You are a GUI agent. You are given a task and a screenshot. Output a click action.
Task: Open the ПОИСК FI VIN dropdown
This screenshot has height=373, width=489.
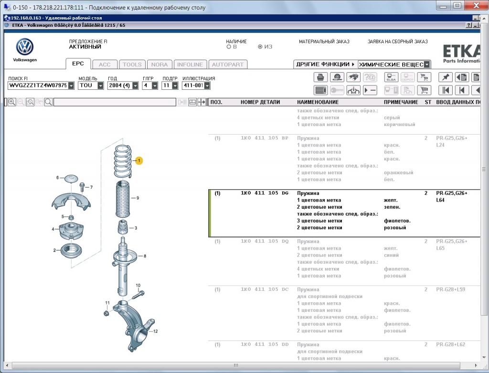[x=71, y=85]
